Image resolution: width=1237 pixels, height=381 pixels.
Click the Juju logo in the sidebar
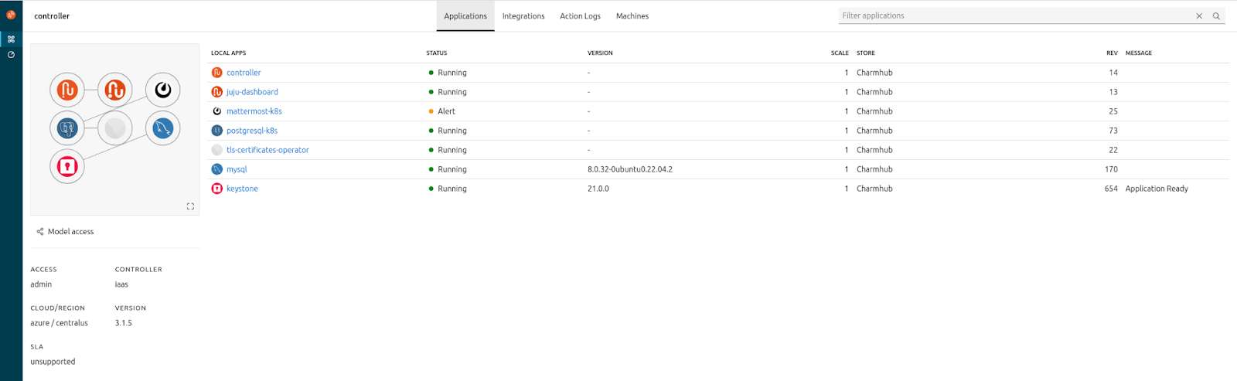tap(11, 15)
